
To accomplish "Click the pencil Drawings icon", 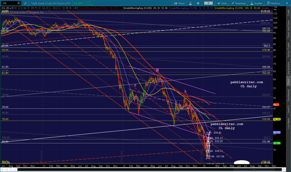I will [233, 3].
